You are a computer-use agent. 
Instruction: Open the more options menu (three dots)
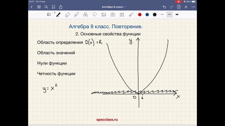pyautogui.click(x=193, y=7)
